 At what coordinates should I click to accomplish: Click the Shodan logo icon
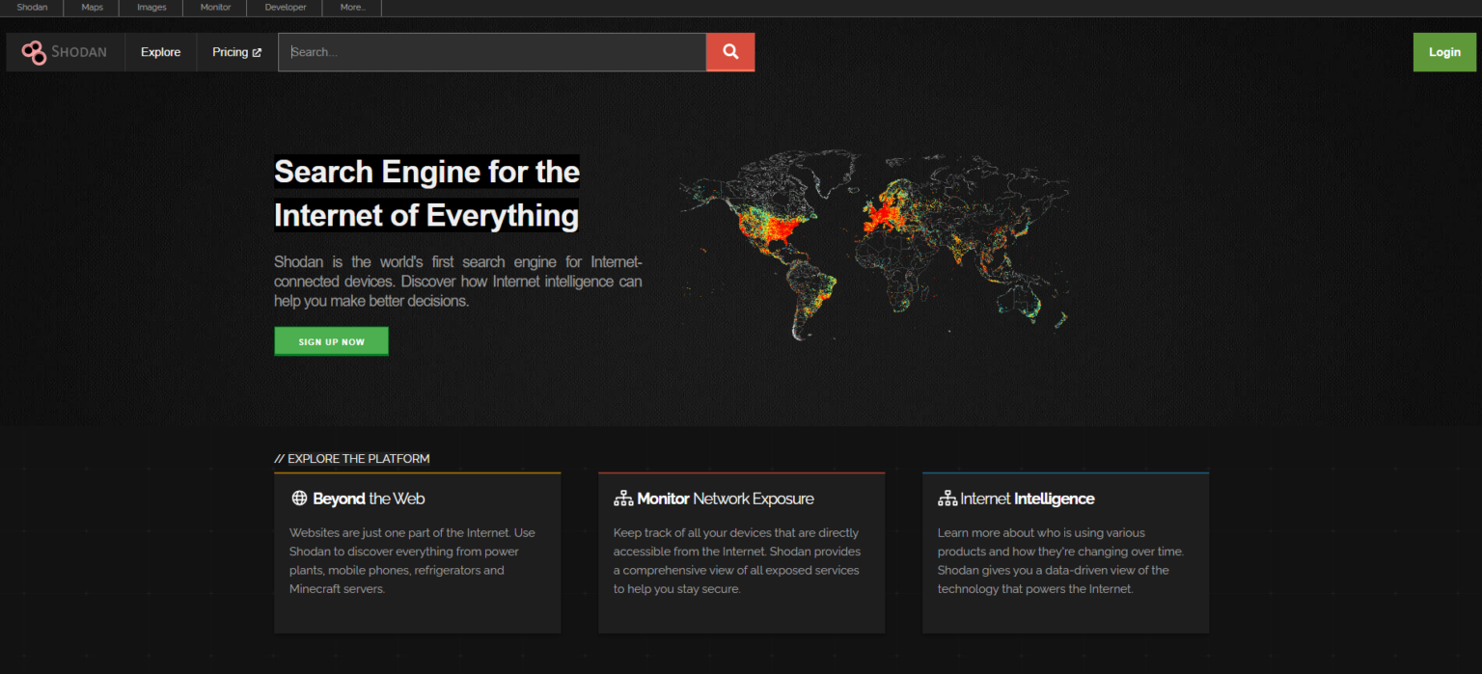[x=35, y=52]
